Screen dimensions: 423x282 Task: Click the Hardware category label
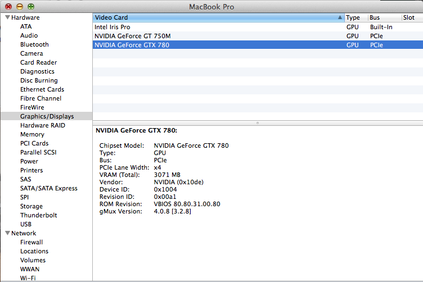pyautogui.click(x=25, y=17)
